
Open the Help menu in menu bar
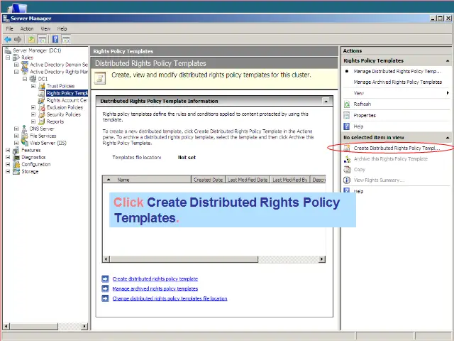tap(62, 28)
